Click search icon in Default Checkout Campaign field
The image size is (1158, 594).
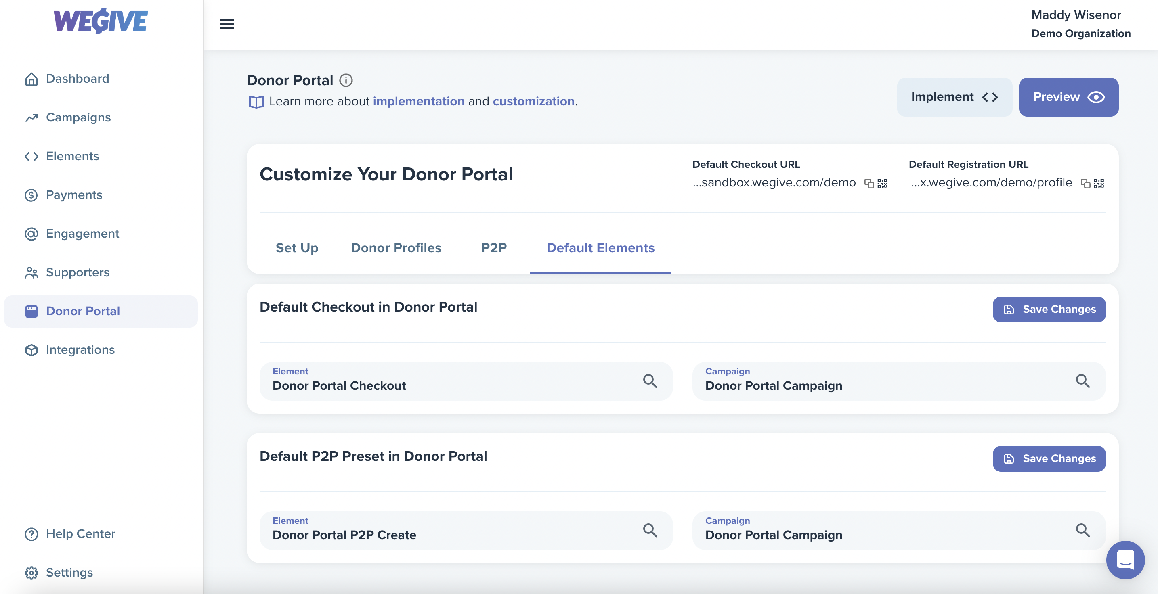[x=1082, y=381]
